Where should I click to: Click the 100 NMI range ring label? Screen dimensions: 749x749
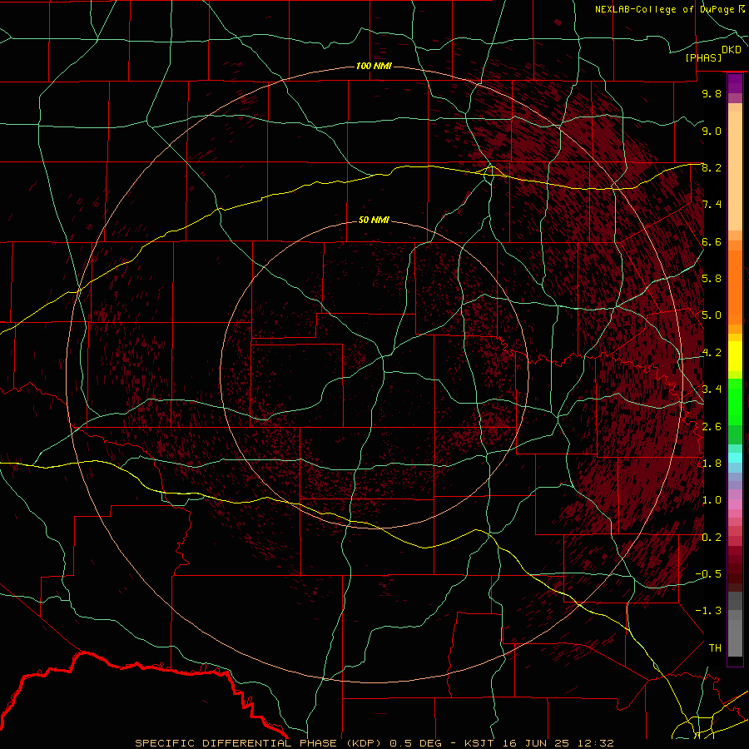tap(374, 66)
